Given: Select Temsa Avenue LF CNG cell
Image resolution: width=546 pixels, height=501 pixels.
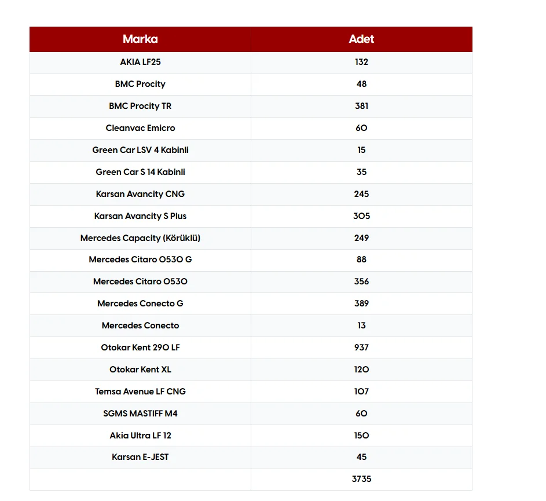Looking at the screenshot, I should point(140,392).
